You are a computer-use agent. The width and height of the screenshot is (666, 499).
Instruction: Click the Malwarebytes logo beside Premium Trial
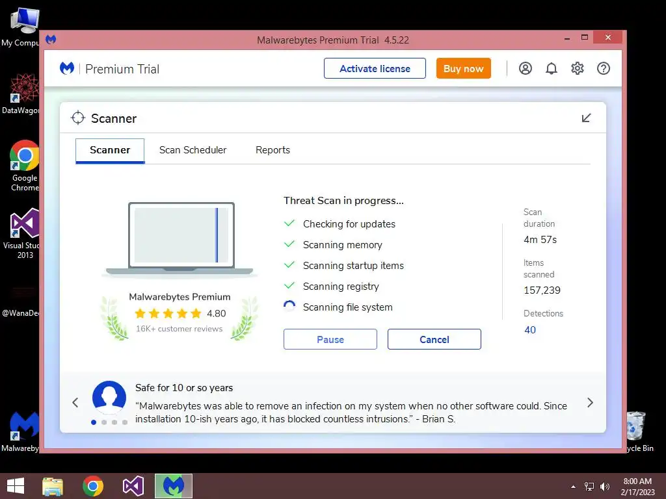(x=67, y=68)
